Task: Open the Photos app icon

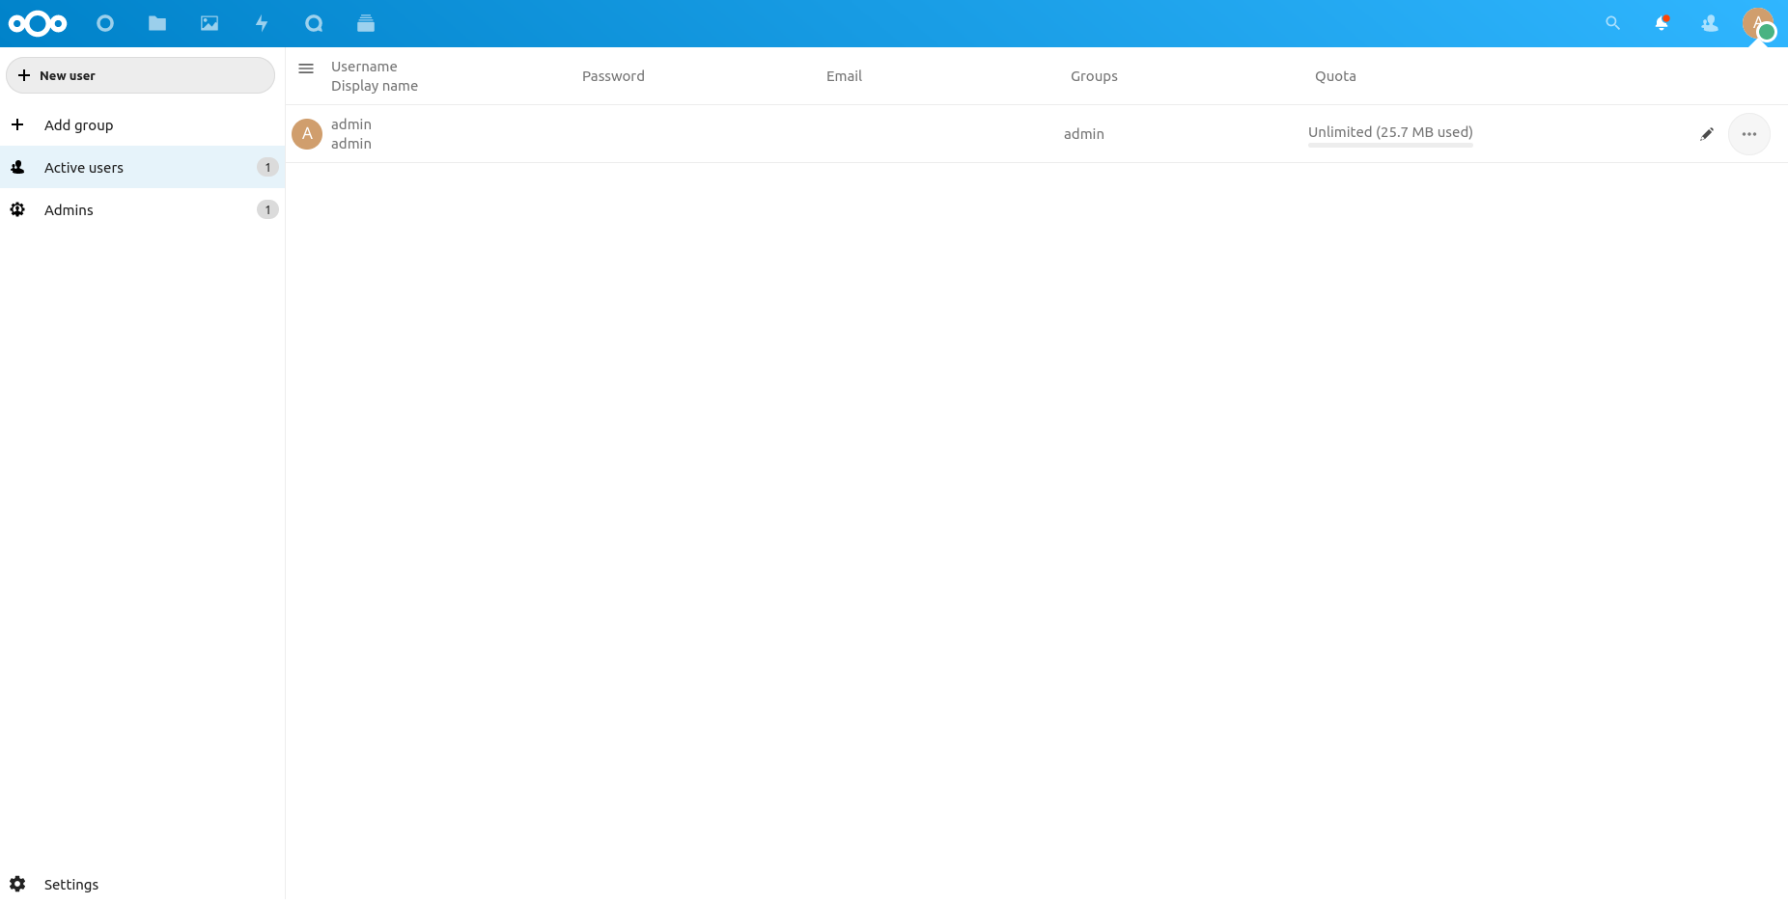Action: point(210,23)
